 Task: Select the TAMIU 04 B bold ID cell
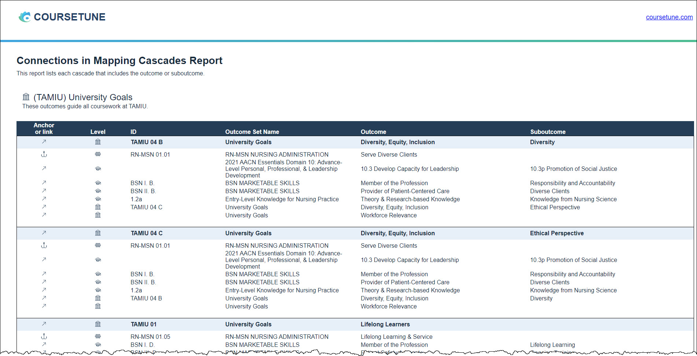click(147, 142)
